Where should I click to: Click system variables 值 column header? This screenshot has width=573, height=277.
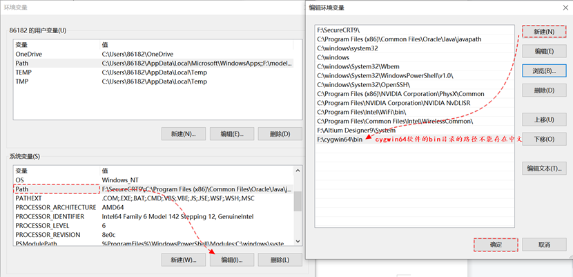coord(197,171)
